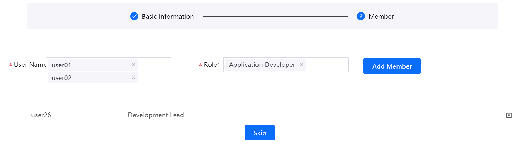
Task: Click the user02 tag text
Action: pos(61,78)
